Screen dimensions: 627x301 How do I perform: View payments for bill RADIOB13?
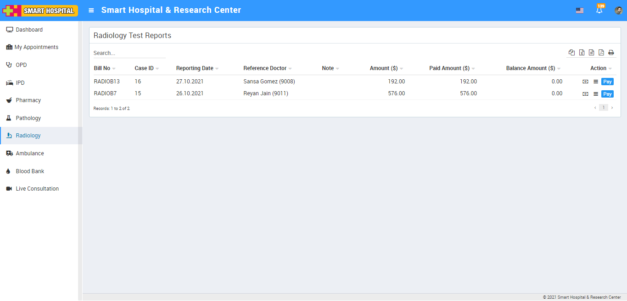[x=585, y=82]
